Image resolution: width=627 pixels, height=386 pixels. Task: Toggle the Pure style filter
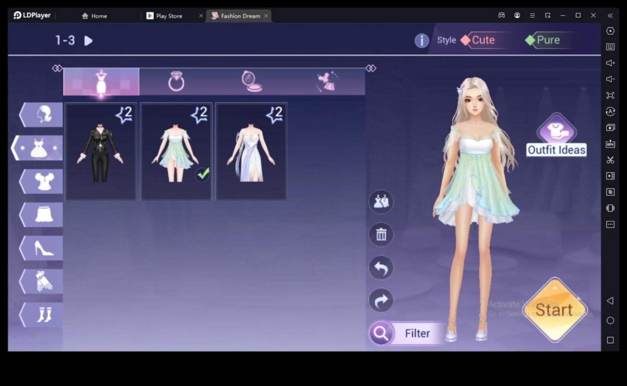pos(548,40)
